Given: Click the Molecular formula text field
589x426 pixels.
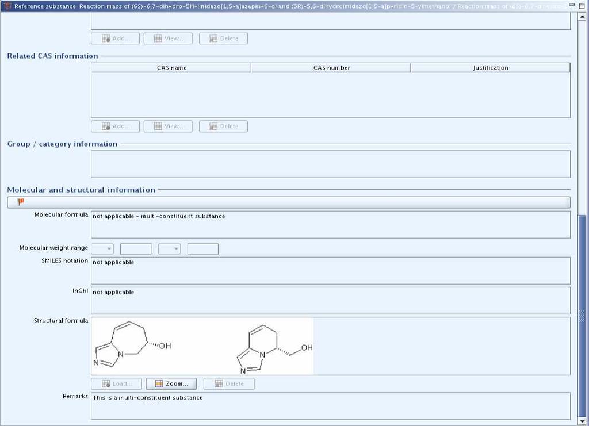Looking at the screenshot, I should click(x=331, y=224).
